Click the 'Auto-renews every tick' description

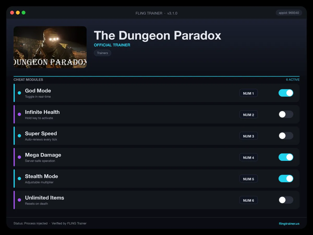(x=41, y=139)
